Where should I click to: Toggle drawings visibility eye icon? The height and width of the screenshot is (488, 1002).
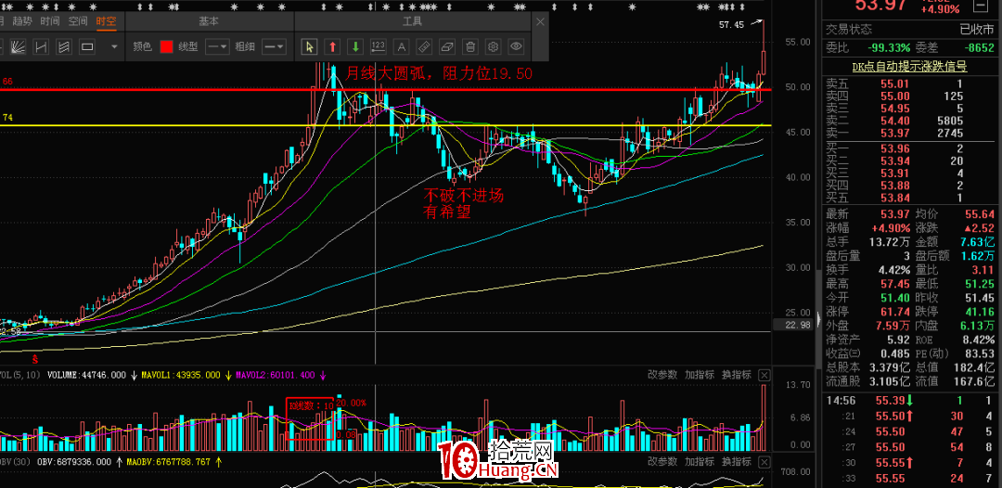pos(517,46)
